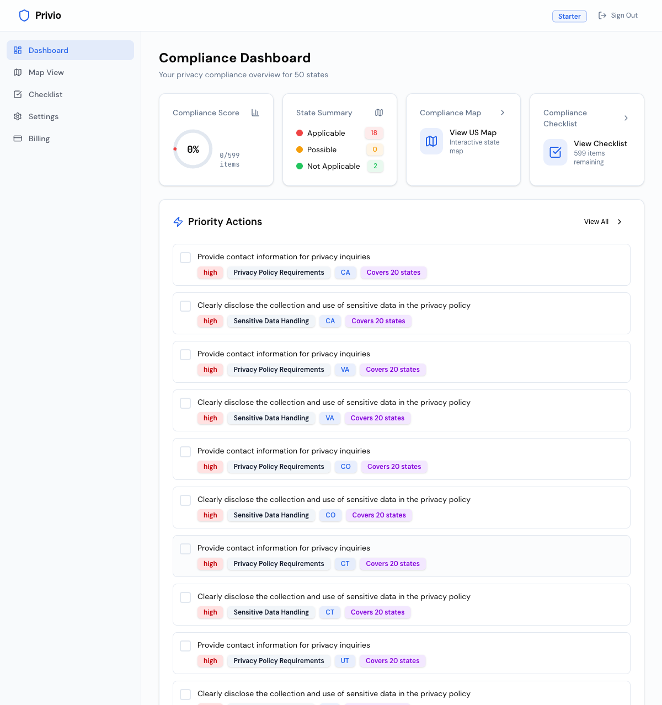
Task: Click the bar chart icon on Compliance Score card
Action: tap(255, 113)
